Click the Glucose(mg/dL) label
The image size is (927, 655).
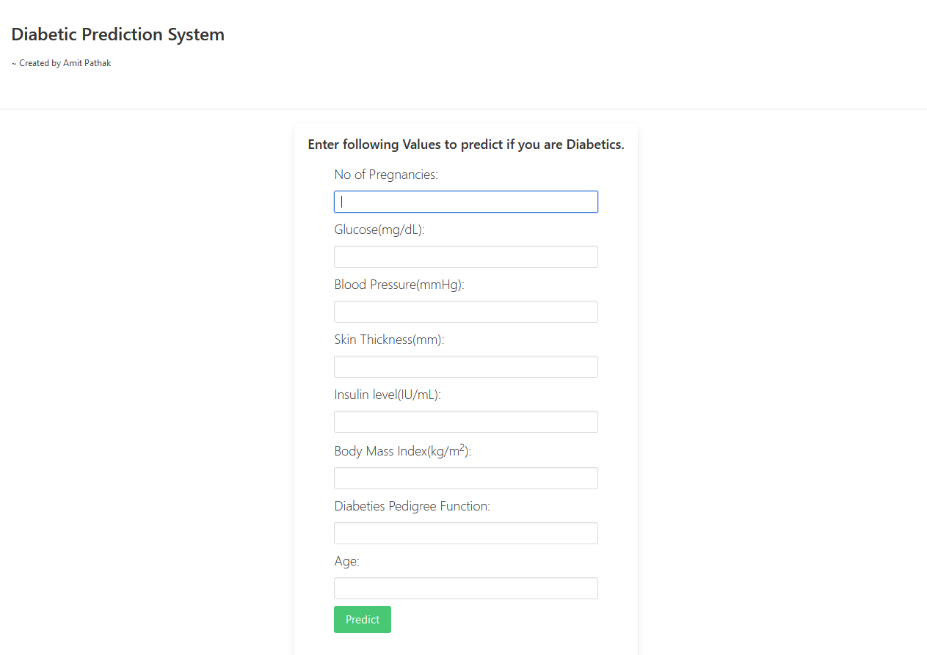379,229
